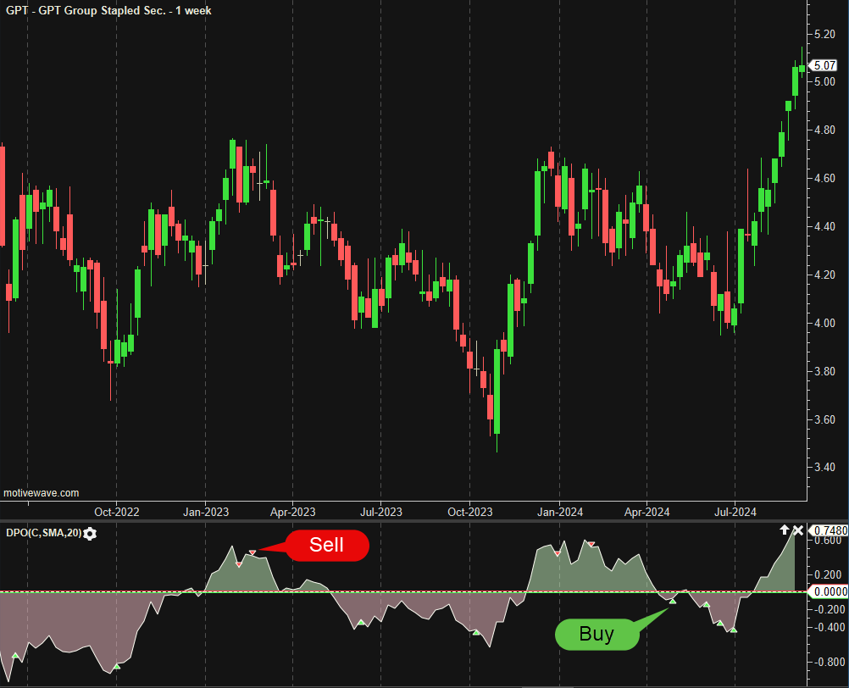The width and height of the screenshot is (849, 688).
Task: Open the motivewave.com watermark link
Action: pos(42,492)
